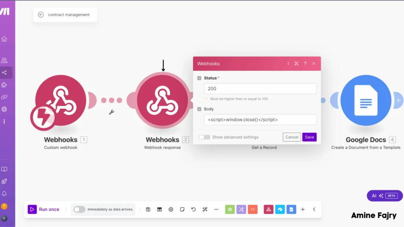Open Webhooks globe icon in sidebar

(x=4, y=109)
